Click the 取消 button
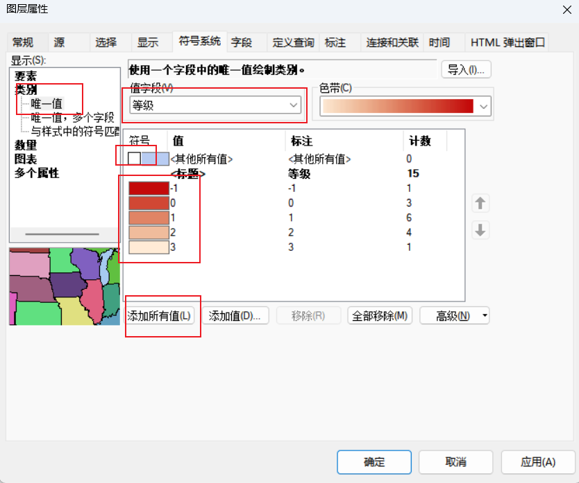This screenshot has width=579, height=483. [455, 462]
